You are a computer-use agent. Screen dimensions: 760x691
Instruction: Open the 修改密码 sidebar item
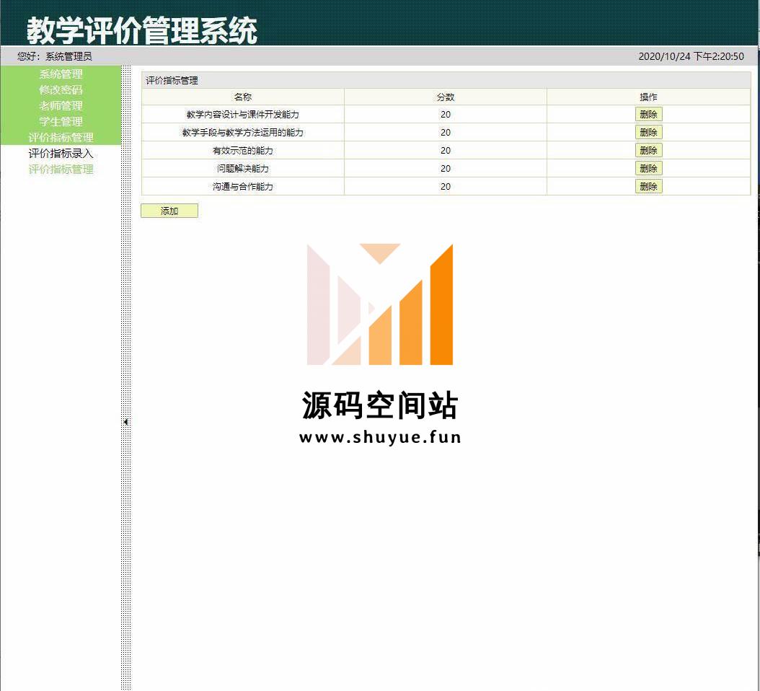61,89
